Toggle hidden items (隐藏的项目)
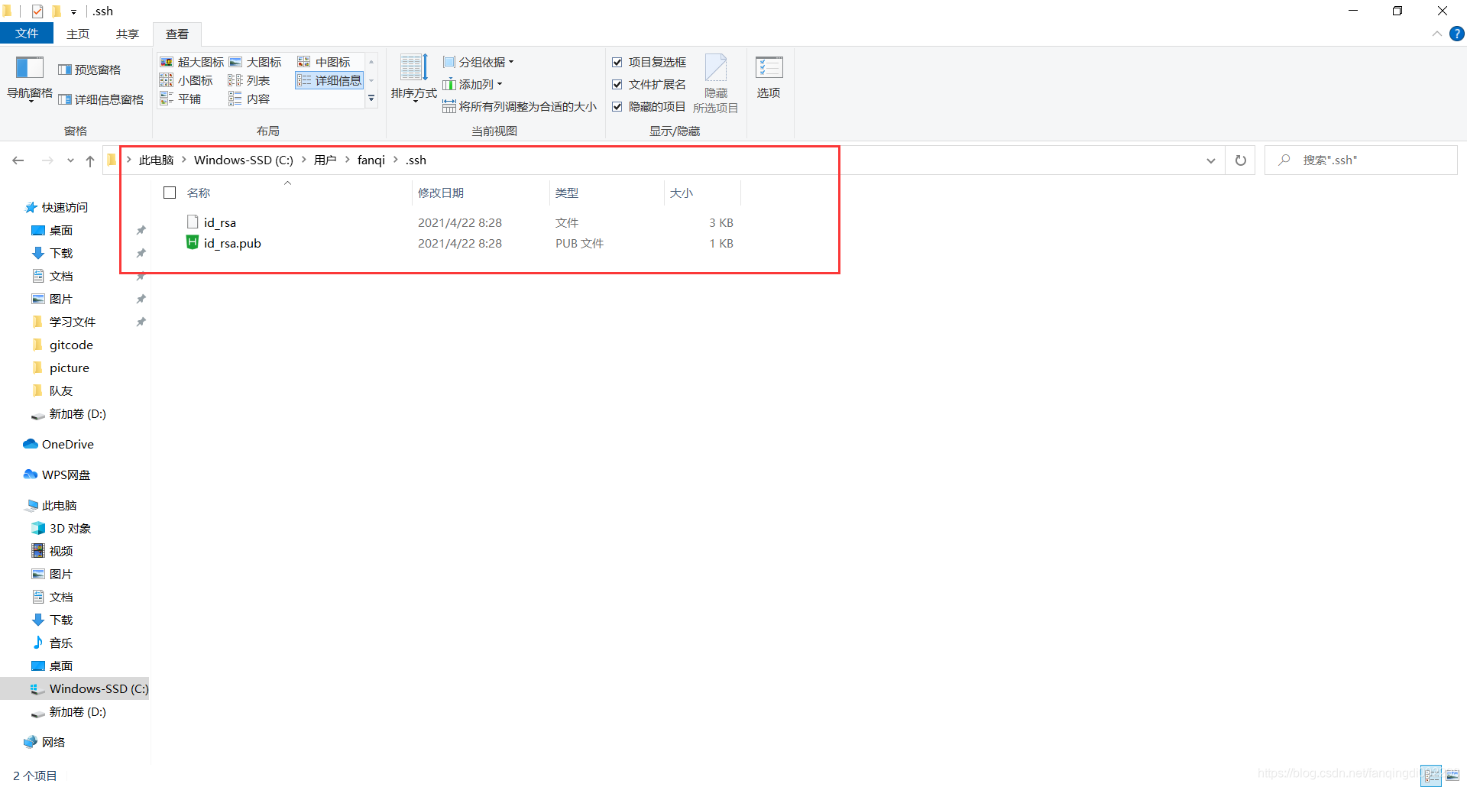Screen dimensions: 1467x787 (x=649, y=106)
